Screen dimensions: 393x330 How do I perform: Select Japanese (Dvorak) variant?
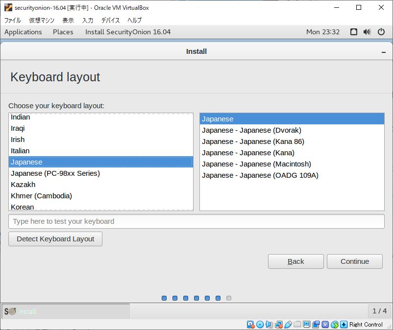(292, 130)
